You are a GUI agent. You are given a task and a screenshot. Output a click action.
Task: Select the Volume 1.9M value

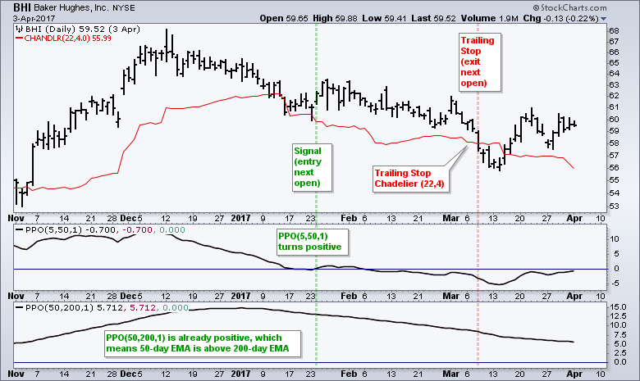tap(489, 18)
